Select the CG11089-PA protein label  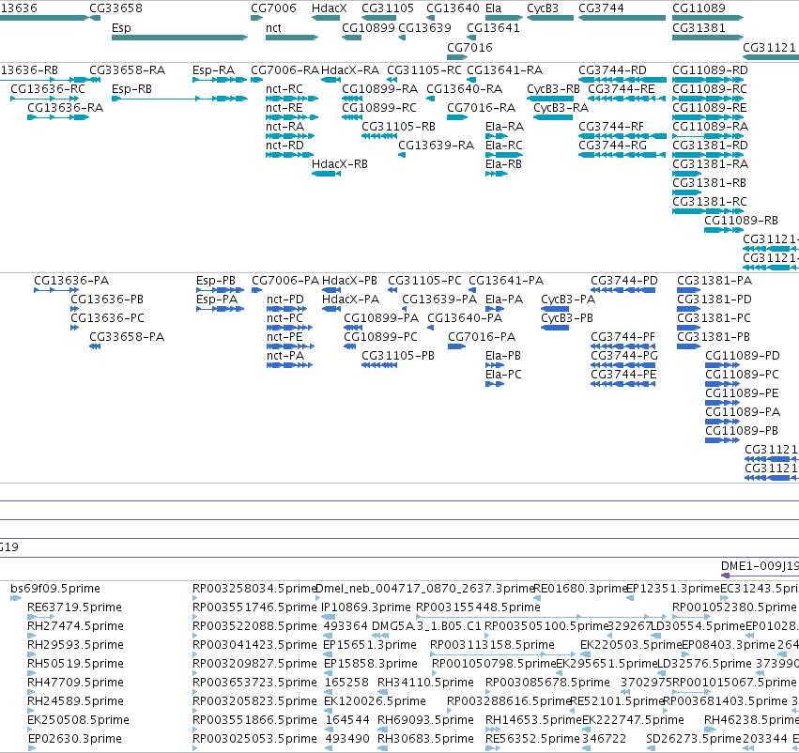(x=743, y=412)
